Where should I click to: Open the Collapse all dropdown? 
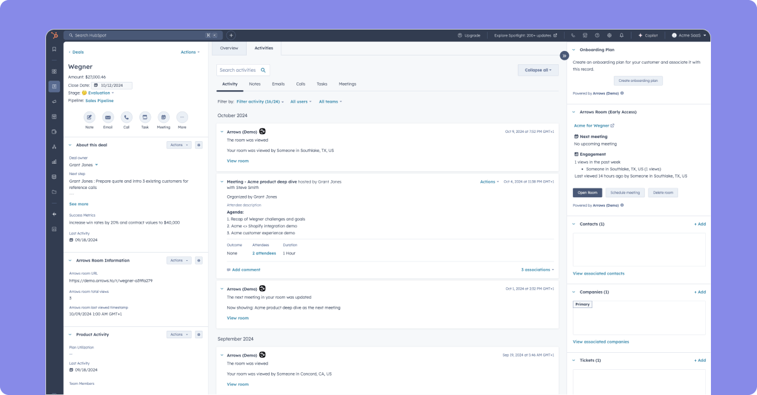coord(538,70)
